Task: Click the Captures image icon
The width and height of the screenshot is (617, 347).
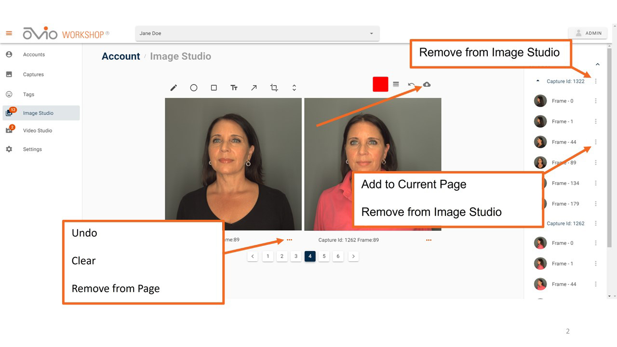Action: point(9,74)
